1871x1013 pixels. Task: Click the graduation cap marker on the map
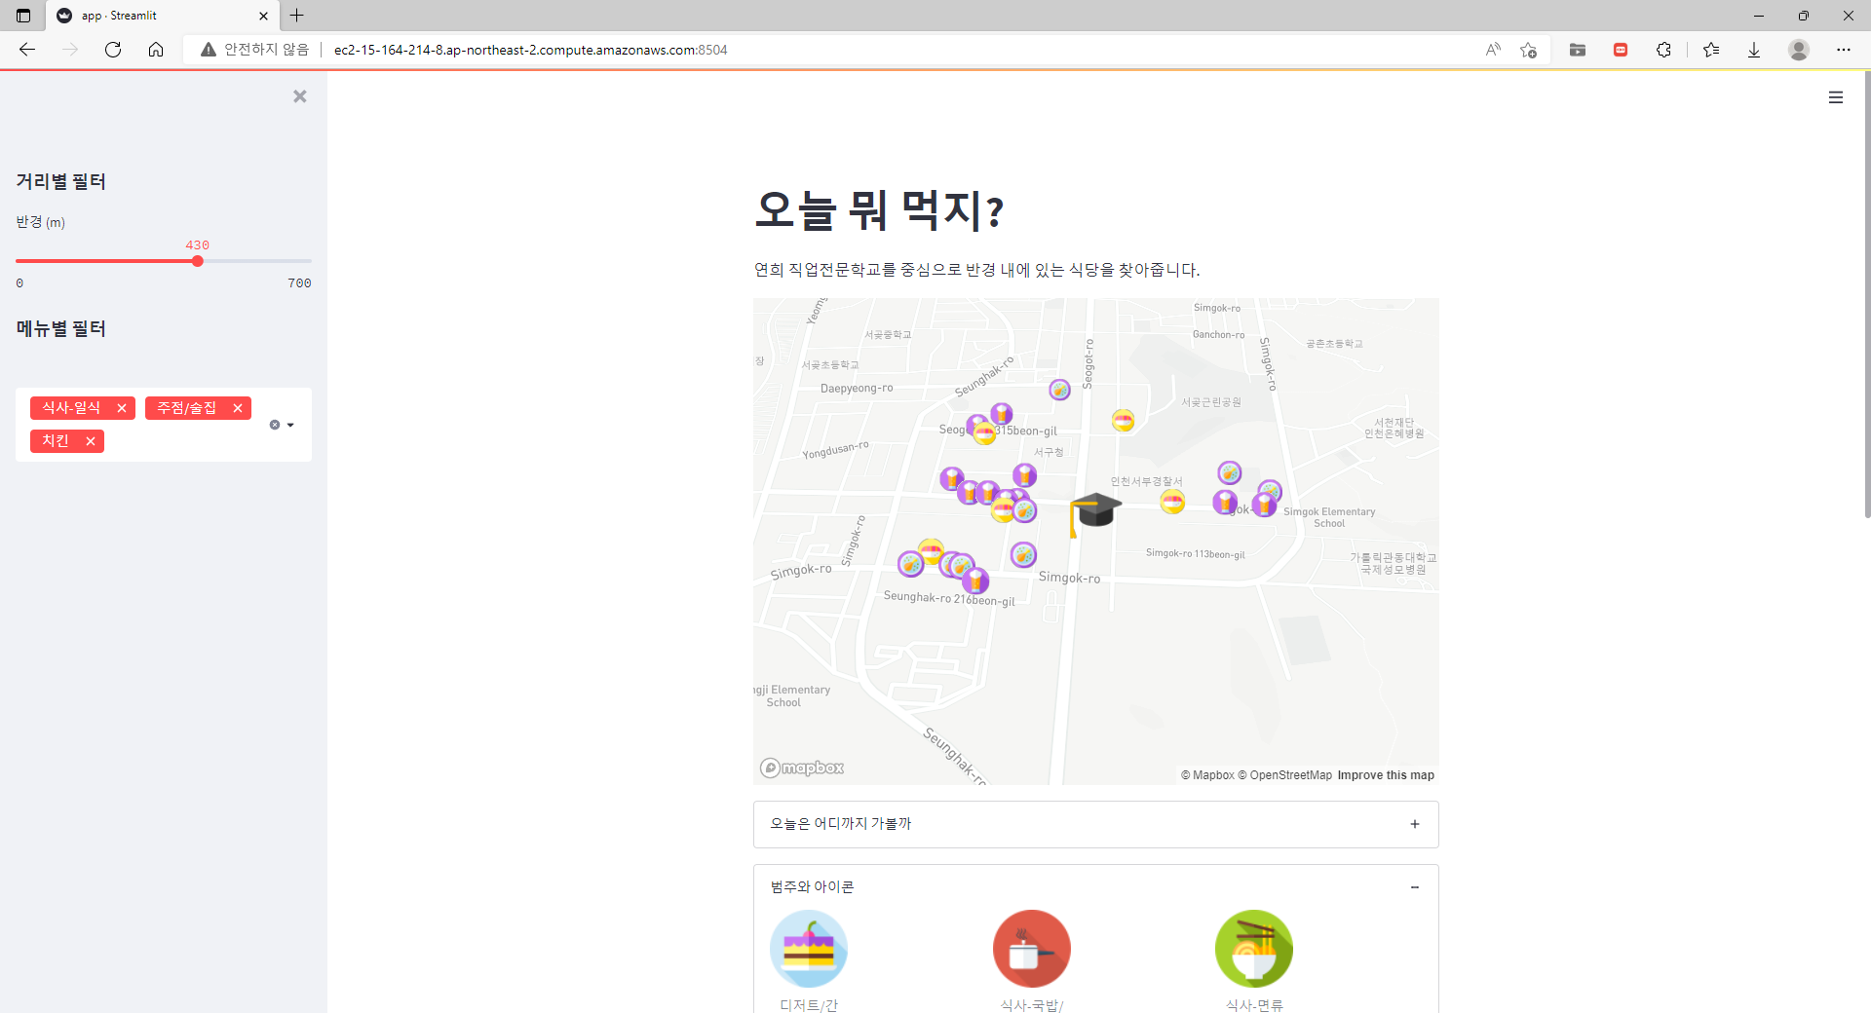click(1095, 508)
